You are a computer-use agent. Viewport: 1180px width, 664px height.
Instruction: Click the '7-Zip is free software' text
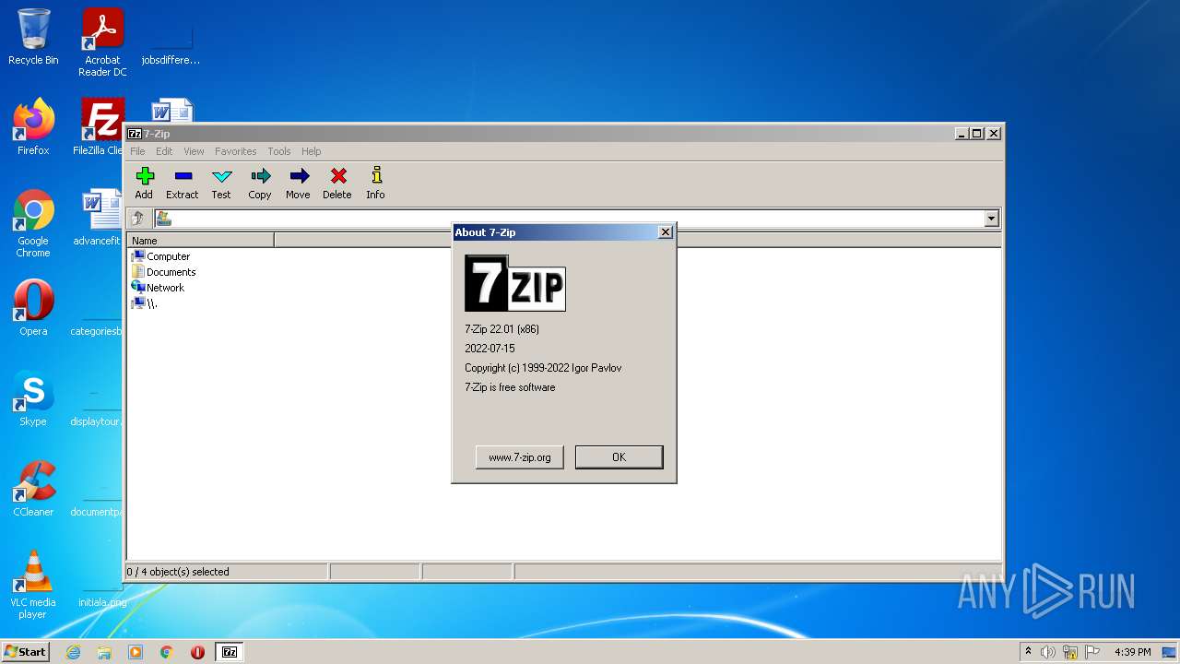click(510, 387)
